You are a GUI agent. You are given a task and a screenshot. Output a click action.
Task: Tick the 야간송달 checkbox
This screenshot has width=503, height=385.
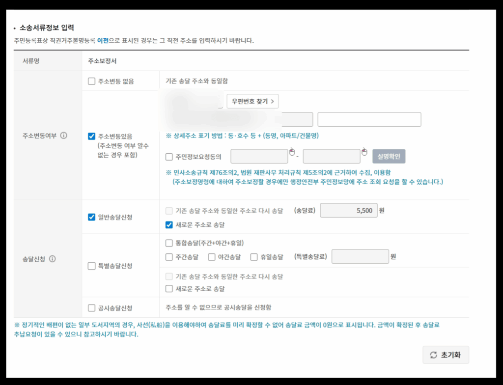[212, 257]
